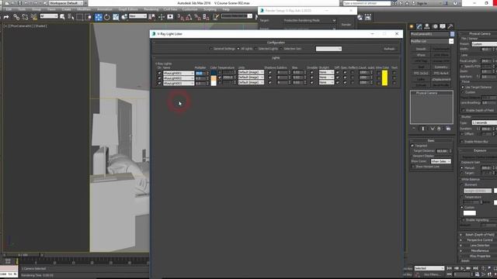Click the Refresh button in Light Lister
The image size is (497, 279).
click(x=389, y=49)
